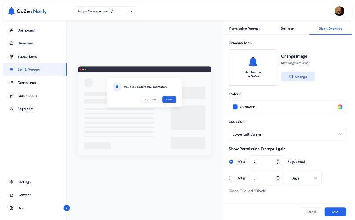355x220 pixels.
Task: Click the pages read number field
Action: click(266, 161)
